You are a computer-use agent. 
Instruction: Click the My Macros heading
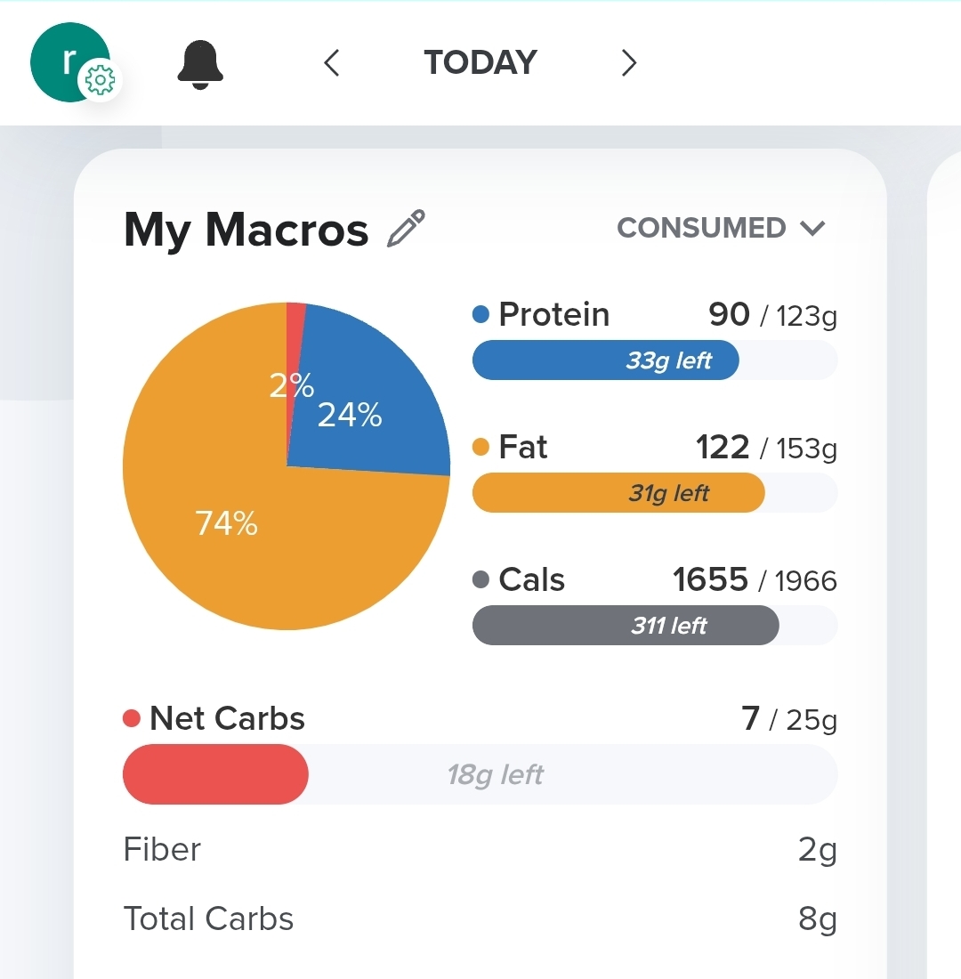tap(246, 230)
